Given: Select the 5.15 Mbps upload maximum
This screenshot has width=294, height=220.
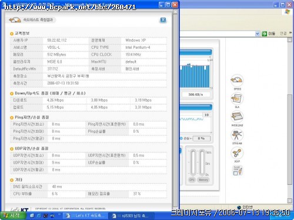Looking at the screenshot, I should pos(55,107).
